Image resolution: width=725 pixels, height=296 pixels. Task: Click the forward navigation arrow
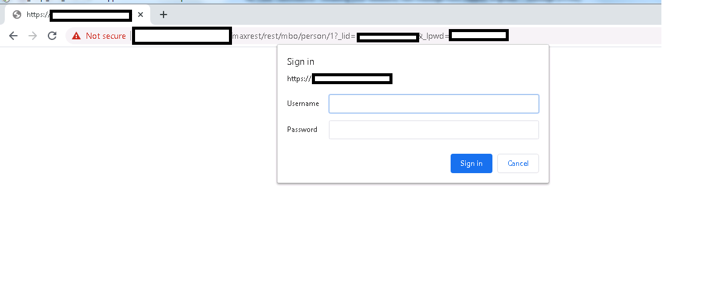[32, 36]
